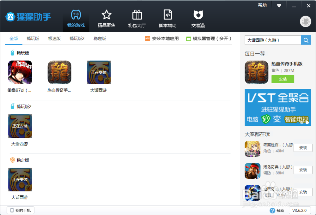Open the user avatar profile
This screenshot has height=215, width=316.
point(306,21)
